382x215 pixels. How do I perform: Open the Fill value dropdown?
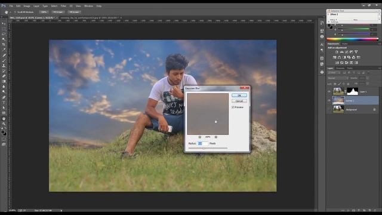pyautogui.click(x=367, y=84)
